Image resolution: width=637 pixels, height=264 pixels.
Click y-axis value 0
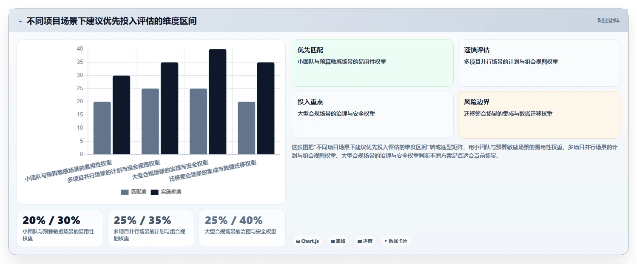pyautogui.click(x=82, y=154)
